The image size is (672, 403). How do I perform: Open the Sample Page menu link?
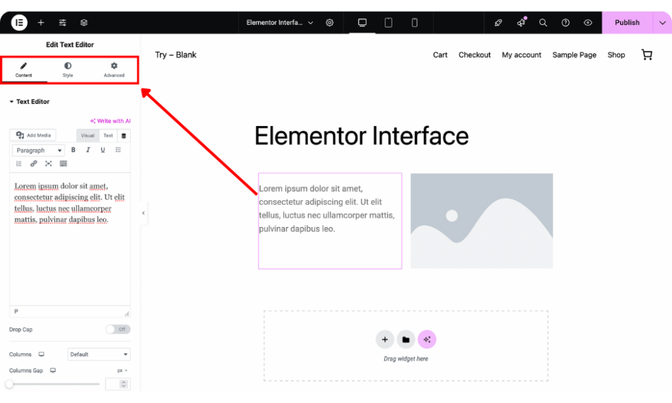pos(574,55)
